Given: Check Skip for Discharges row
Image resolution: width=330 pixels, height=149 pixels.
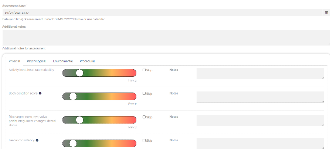Looking at the screenshot, I should click(x=144, y=117).
